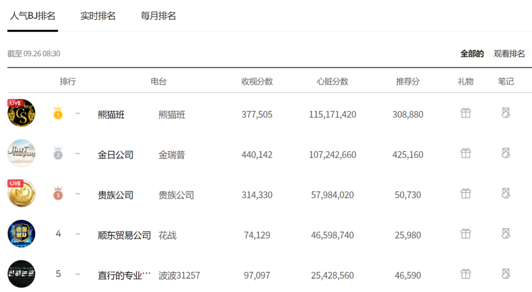Send a gift to 贵族公司
The height and width of the screenshot is (292, 532).
click(x=466, y=193)
